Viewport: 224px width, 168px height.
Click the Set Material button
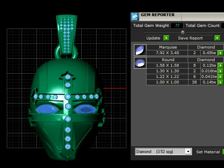(208, 152)
